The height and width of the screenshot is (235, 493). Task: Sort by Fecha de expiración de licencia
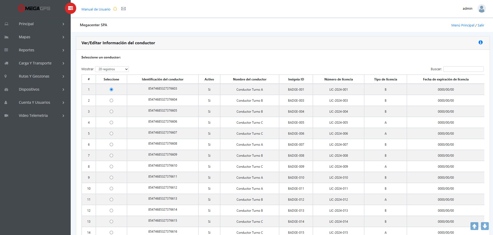[446, 79]
